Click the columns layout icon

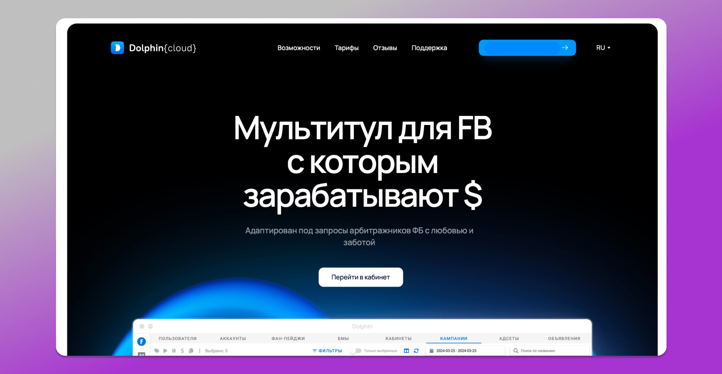pyautogui.click(x=406, y=351)
